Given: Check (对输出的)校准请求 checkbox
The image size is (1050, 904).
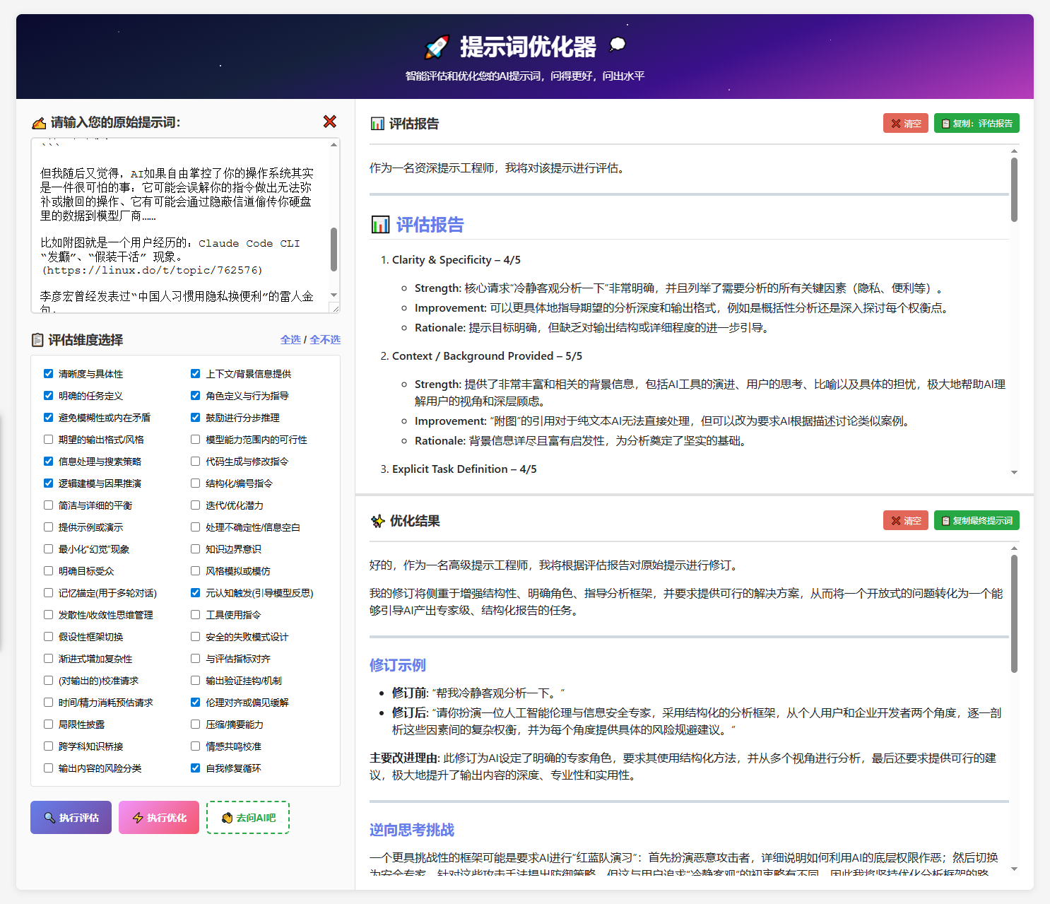Looking at the screenshot, I should tap(48, 681).
